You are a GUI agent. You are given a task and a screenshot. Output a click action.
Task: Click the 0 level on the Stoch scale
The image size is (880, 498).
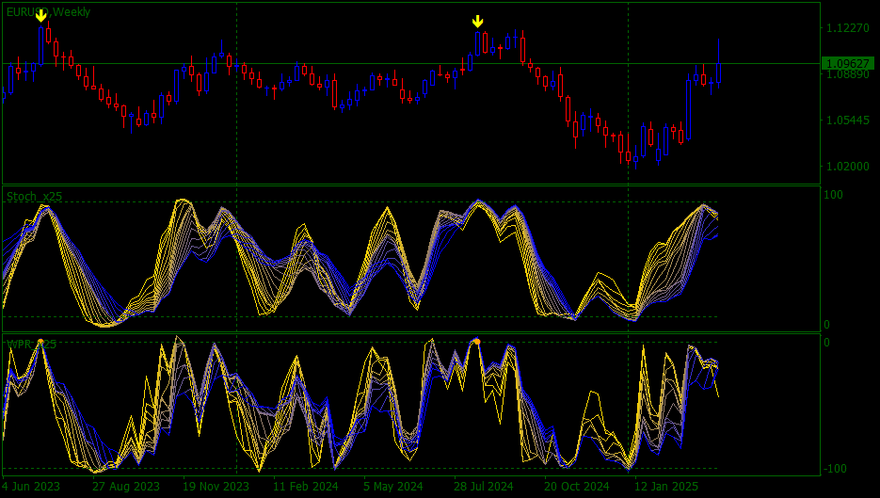click(826, 325)
